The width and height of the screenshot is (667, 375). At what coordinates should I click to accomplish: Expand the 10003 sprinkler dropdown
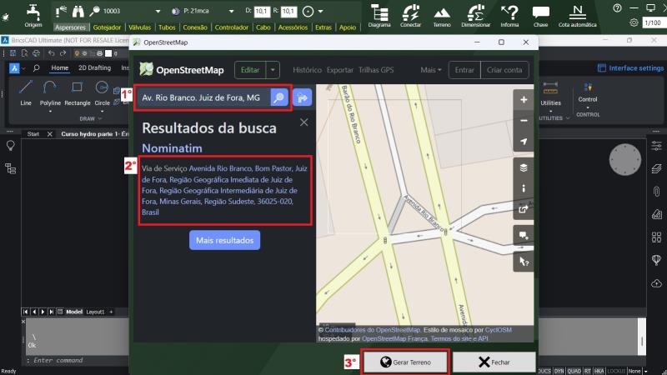(158, 12)
